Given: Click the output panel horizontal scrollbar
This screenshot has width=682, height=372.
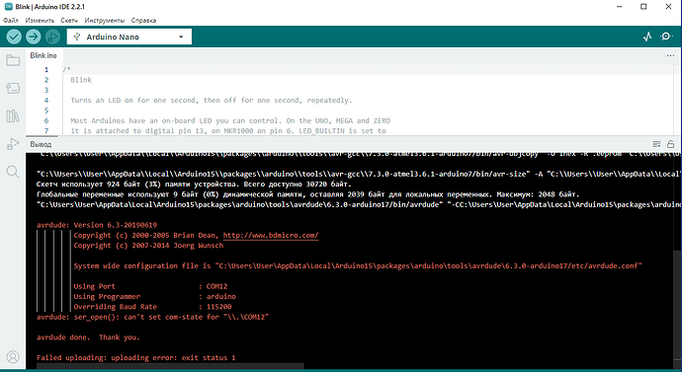Looking at the screenshot, I should tap(170, 366).
